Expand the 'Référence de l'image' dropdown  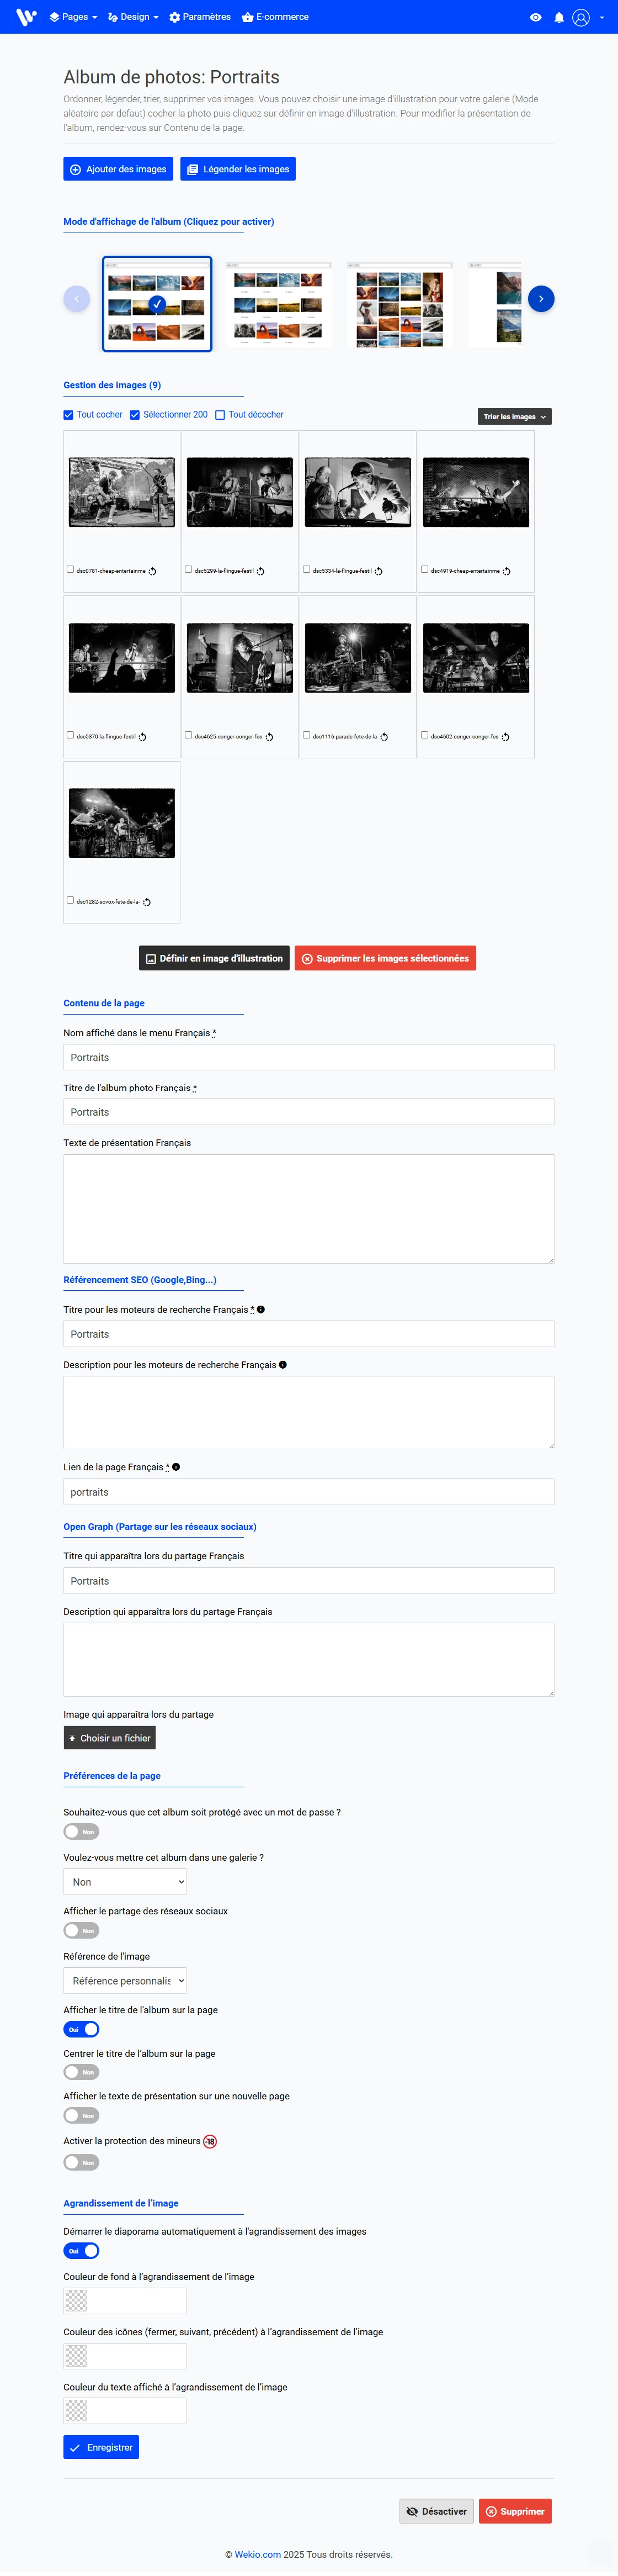(125, 1980)
